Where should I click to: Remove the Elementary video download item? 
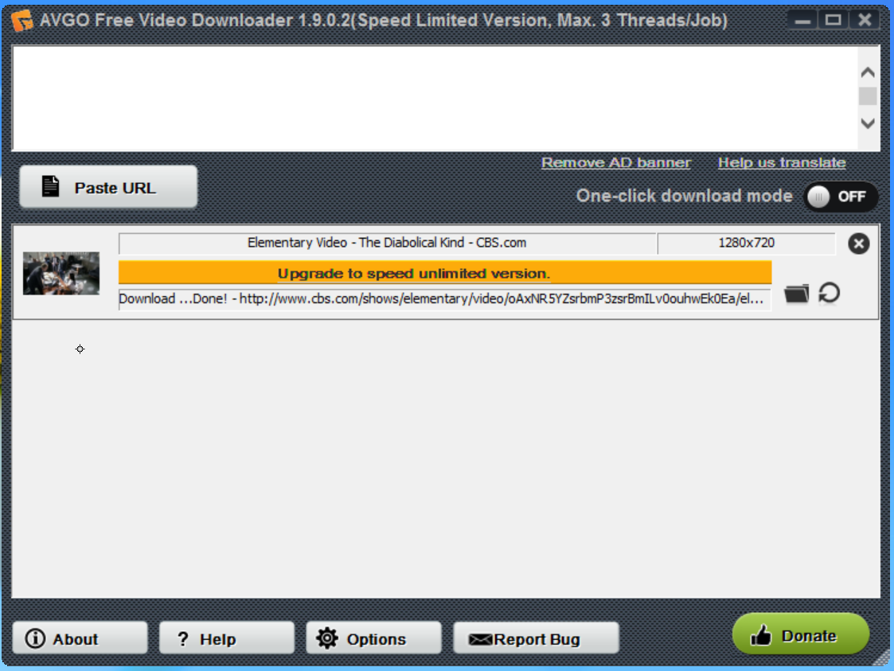coord(858,244)
